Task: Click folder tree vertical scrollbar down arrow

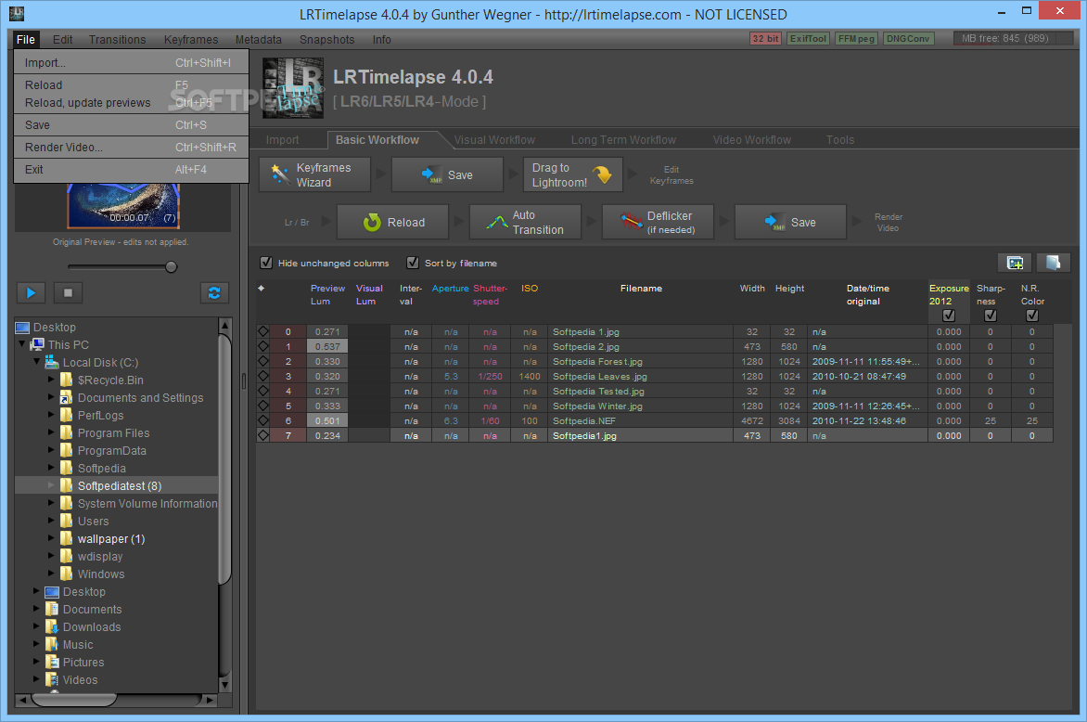Action: pyautogui.click(x=224, y=685)
